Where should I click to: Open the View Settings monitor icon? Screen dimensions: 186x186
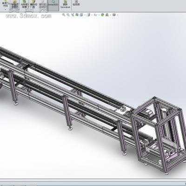coord(114,15)
